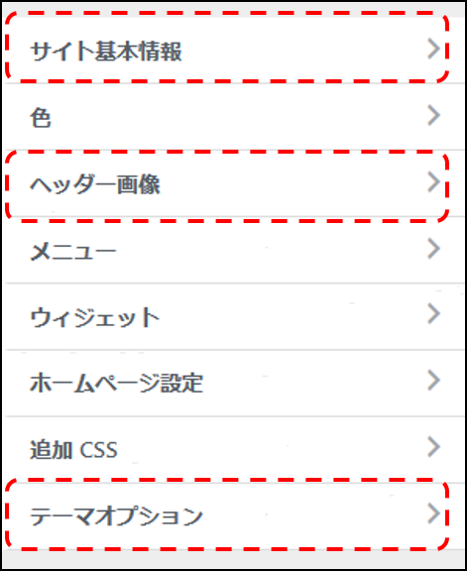This screenshot has height=571, width=467.
Task: Click the 追加 CSS label
Action: [x=73, y=450]
